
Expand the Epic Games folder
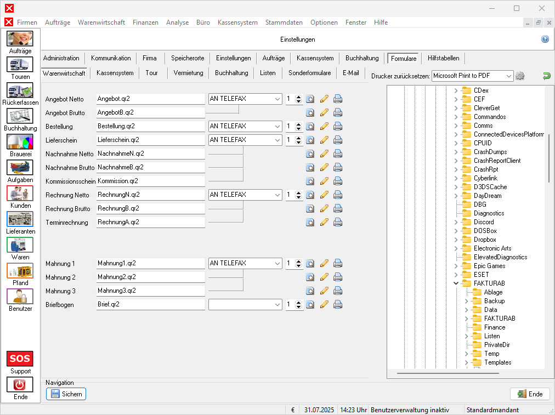coord(456,266)
